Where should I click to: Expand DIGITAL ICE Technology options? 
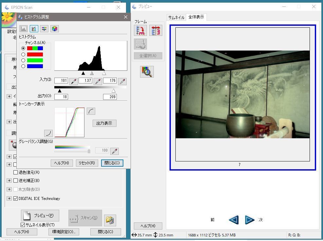[9, 199]
